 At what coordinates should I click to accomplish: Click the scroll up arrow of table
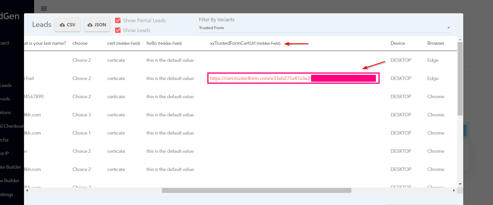tap(460, 39)
